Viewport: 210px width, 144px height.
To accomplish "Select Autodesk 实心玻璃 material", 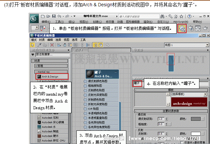I will click(x=53, y=122).
